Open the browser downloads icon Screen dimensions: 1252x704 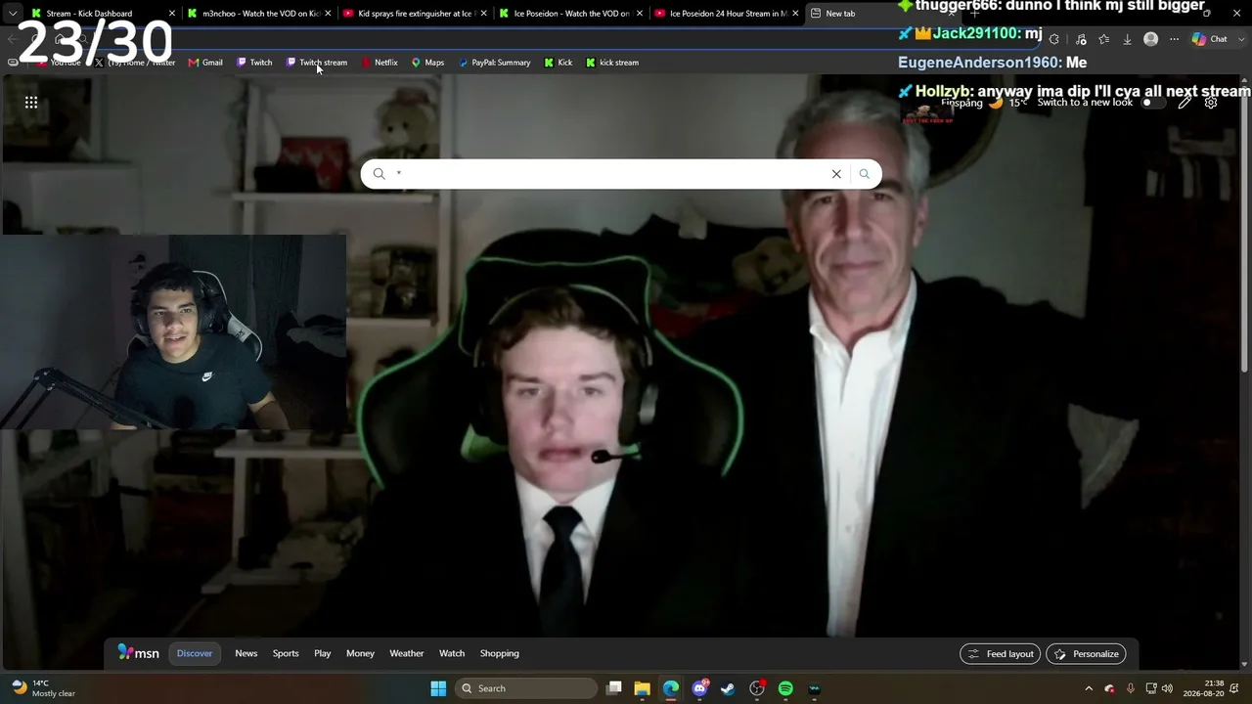click(1127, 39)
